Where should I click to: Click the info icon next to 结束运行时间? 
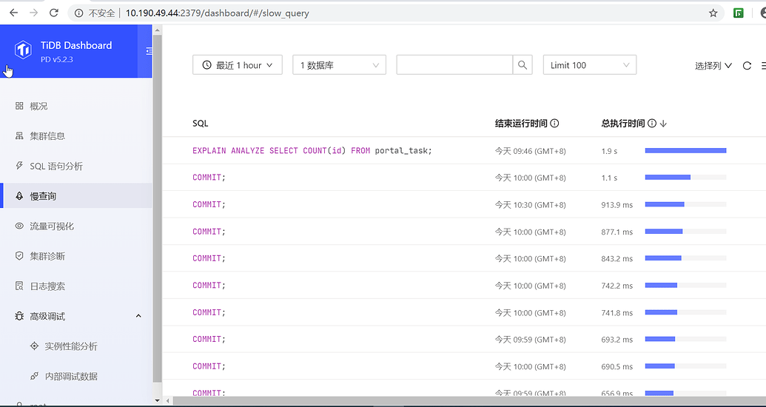(x=554, y=124)
